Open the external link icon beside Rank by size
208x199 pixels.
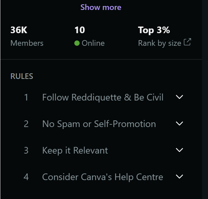(187, 42)
